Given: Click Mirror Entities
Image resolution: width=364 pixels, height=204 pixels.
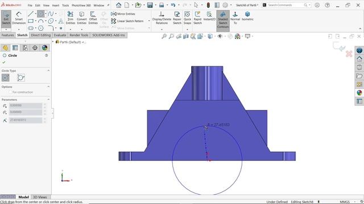Looking at the screenshot, I should 123,14.
